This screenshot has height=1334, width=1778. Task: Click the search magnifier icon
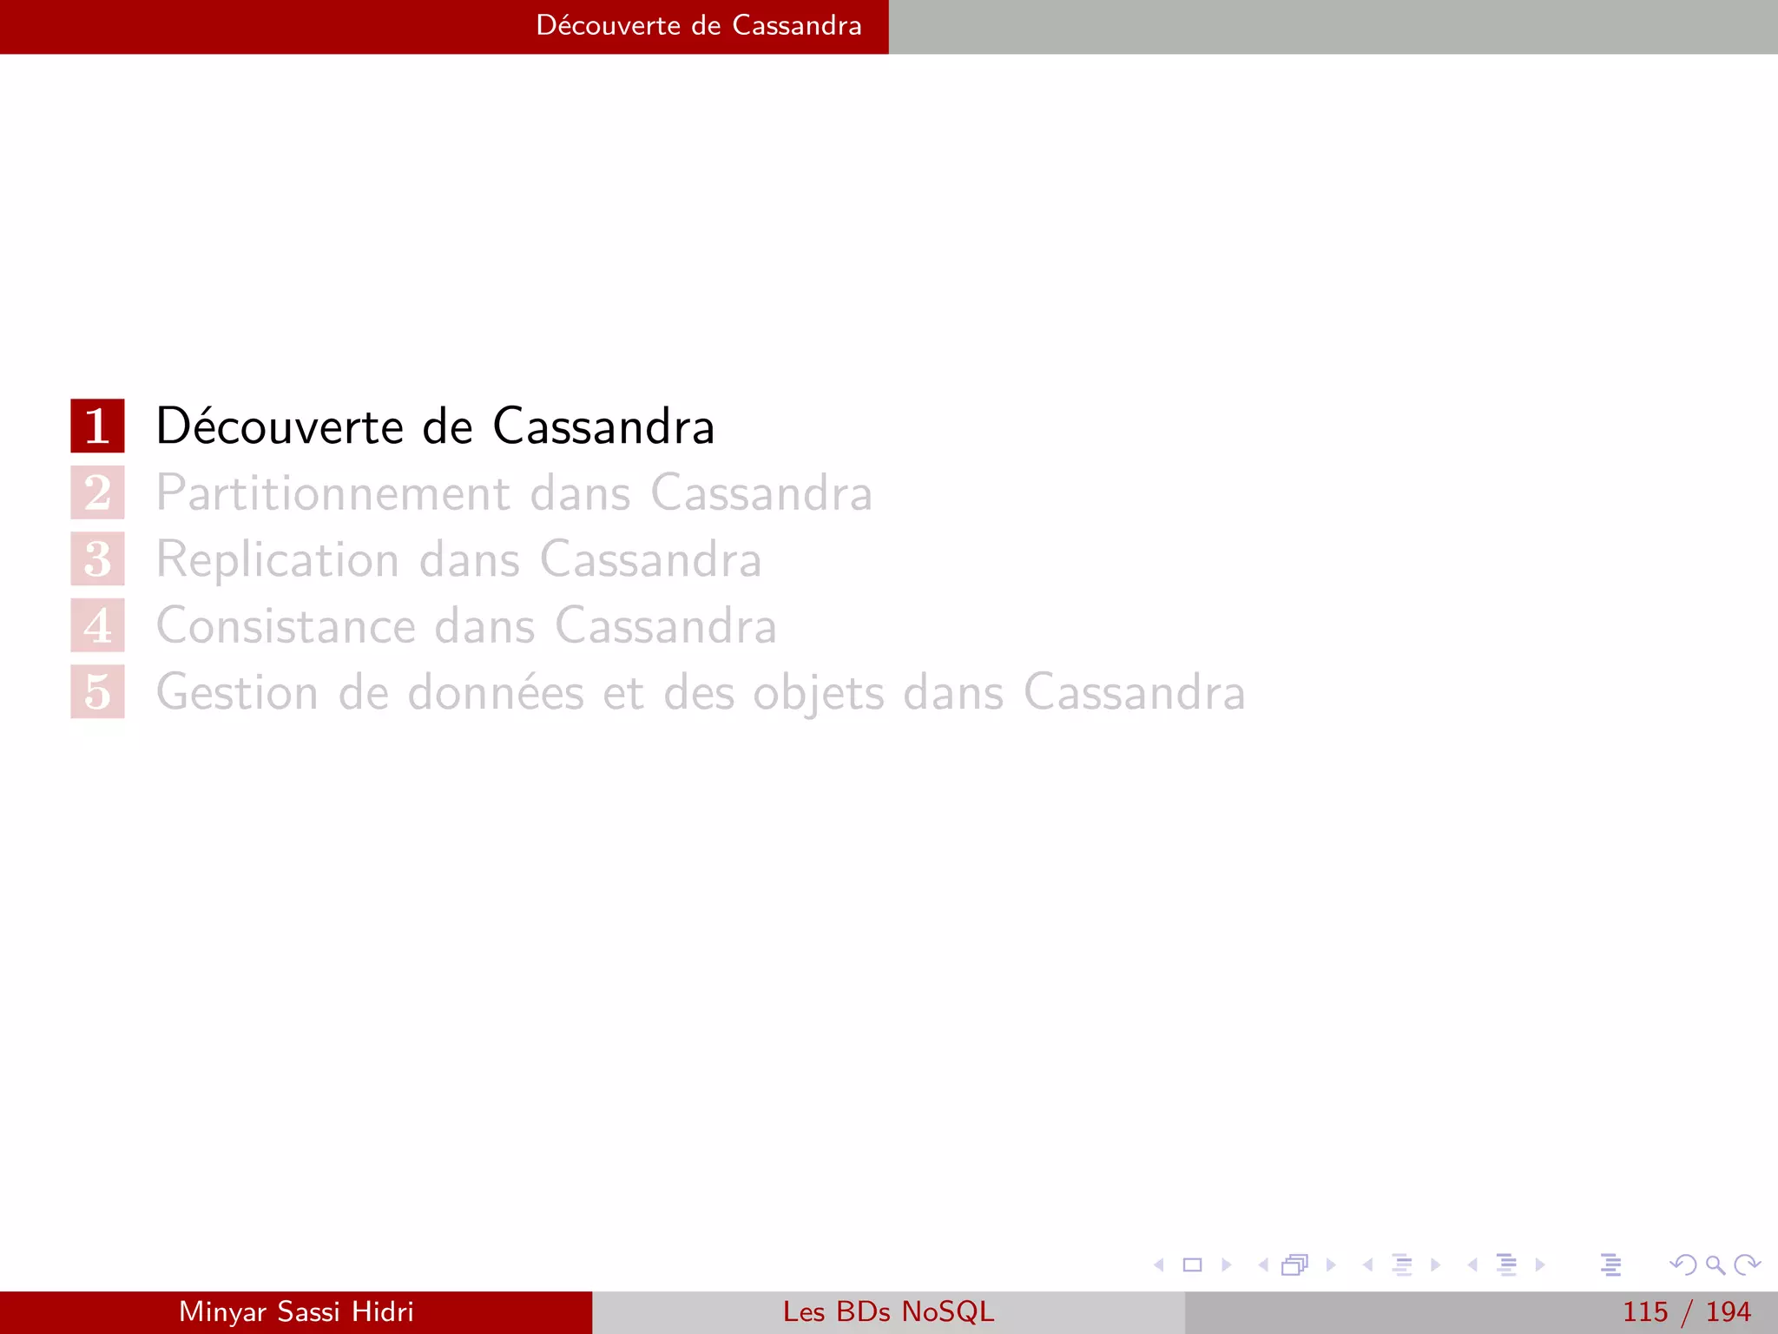[x=1715, y=1265]
